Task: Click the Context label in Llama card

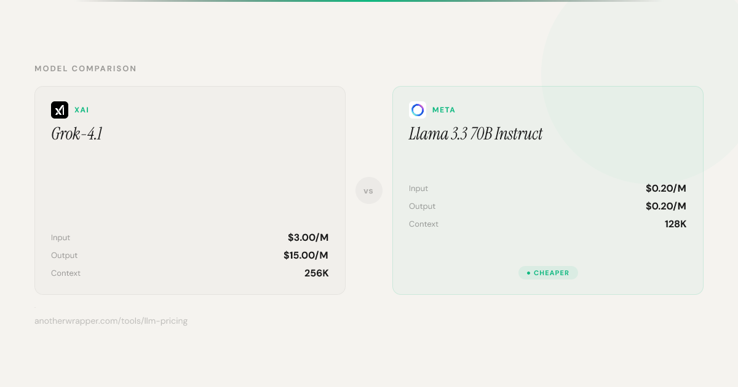Action: pyautogui.click(x=424, y=224)
